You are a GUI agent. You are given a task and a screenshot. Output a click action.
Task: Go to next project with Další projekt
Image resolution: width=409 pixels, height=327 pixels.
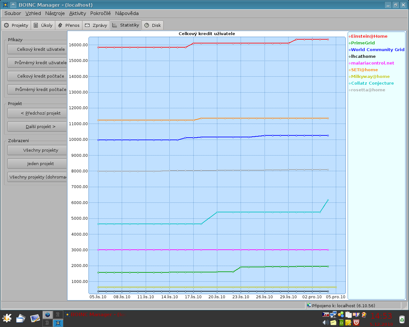(37, 126)
